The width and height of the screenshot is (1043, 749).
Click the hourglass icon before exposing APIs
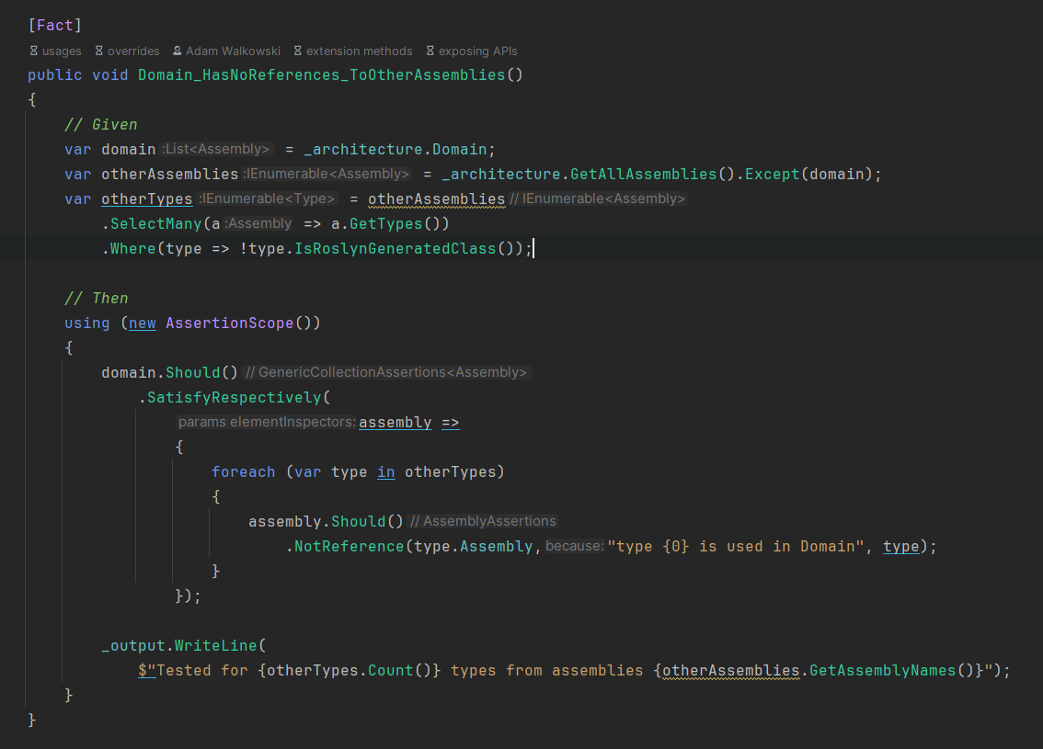[x=430, y=51]
